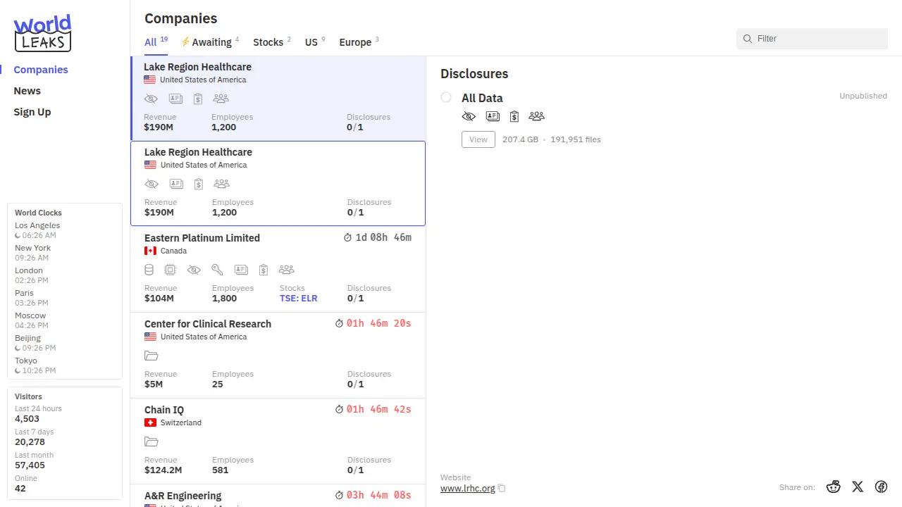This screenshot has height=507, width=902.
Task: Open the www.lrhc.org website link
Action: 467,488
